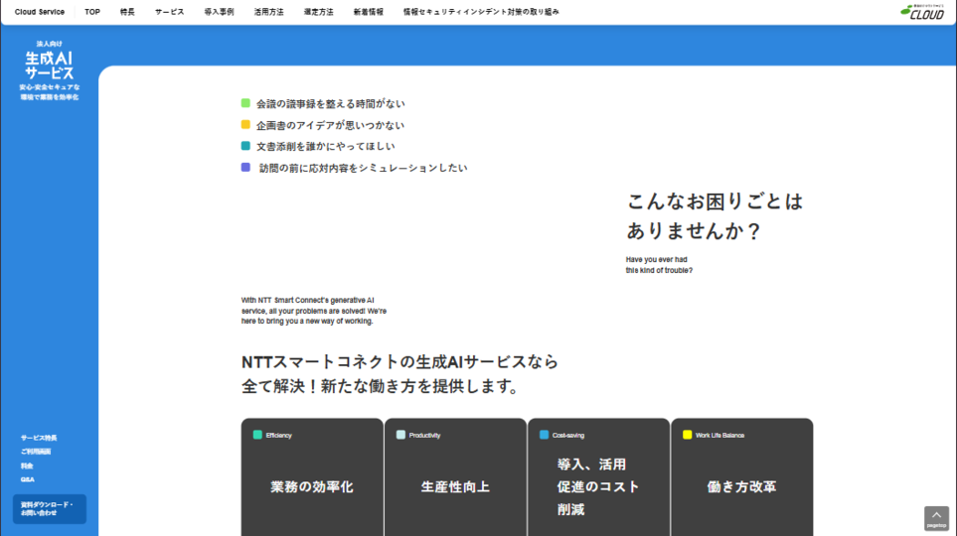This screenshot has width=957, height=536.
Task: Select the 業務の効率化 card
Action: (x=312, y=477)
